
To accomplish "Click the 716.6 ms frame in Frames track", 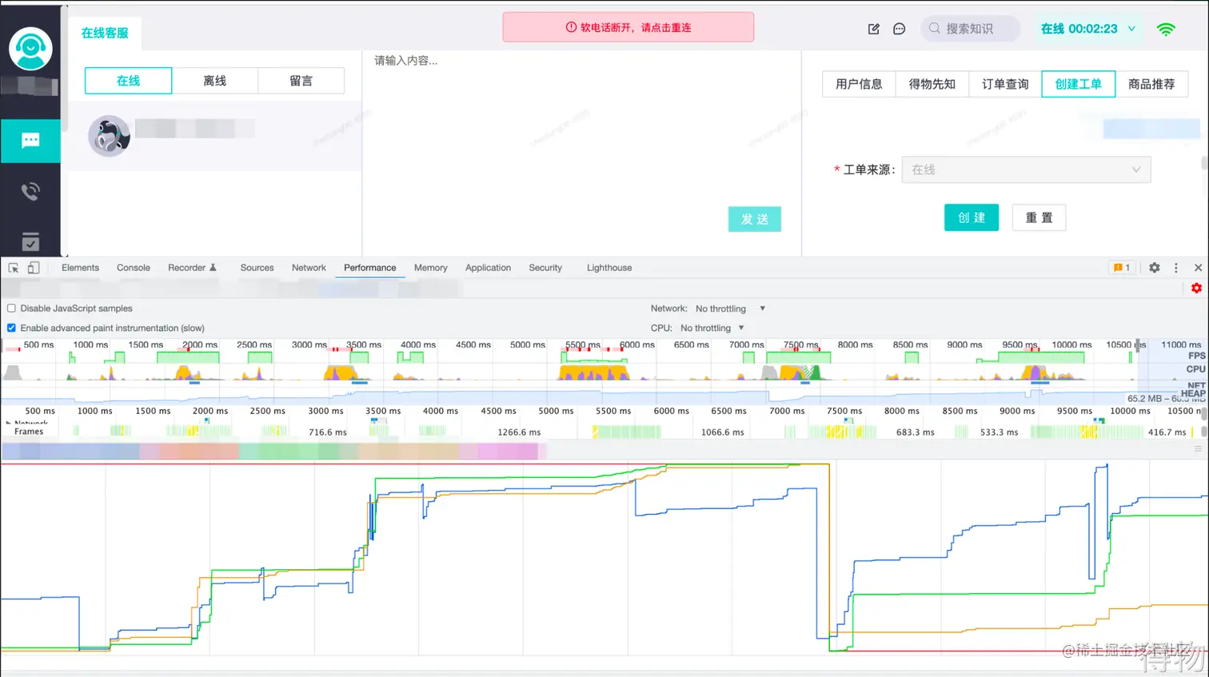I will [x=328, y=432].
